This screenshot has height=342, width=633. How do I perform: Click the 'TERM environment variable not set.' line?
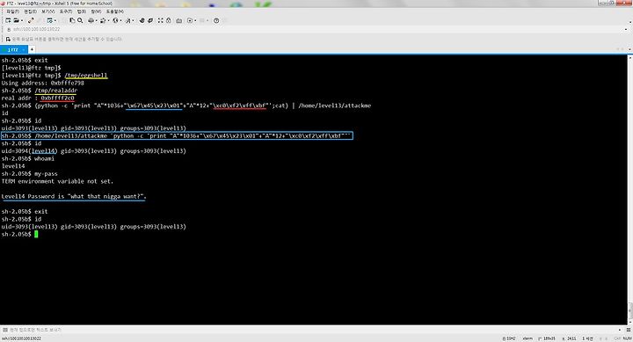pos(57,181)
